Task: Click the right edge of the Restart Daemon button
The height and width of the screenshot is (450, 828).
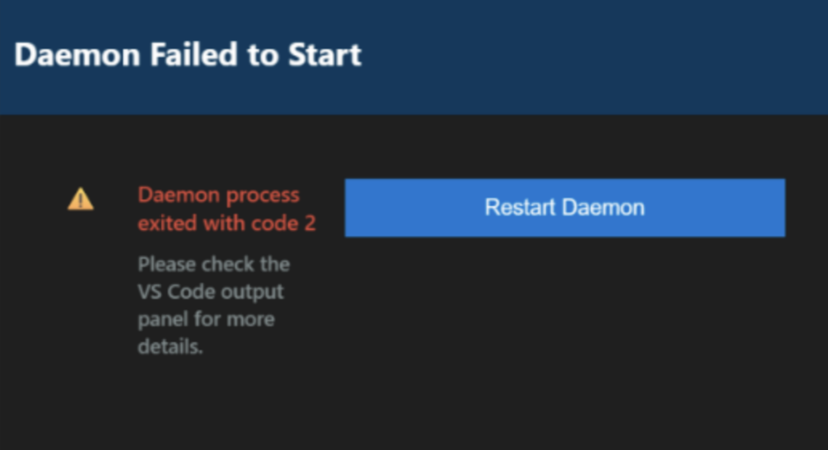Action: tap(778, 207)
